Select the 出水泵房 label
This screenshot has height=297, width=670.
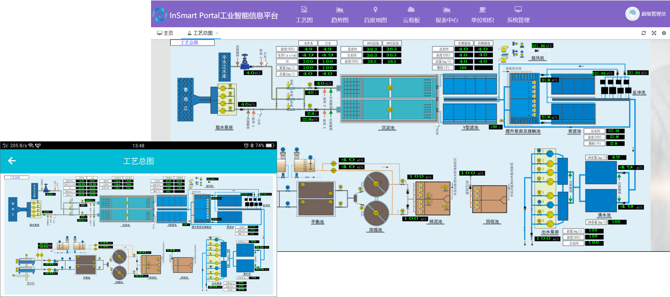point(550,232)
